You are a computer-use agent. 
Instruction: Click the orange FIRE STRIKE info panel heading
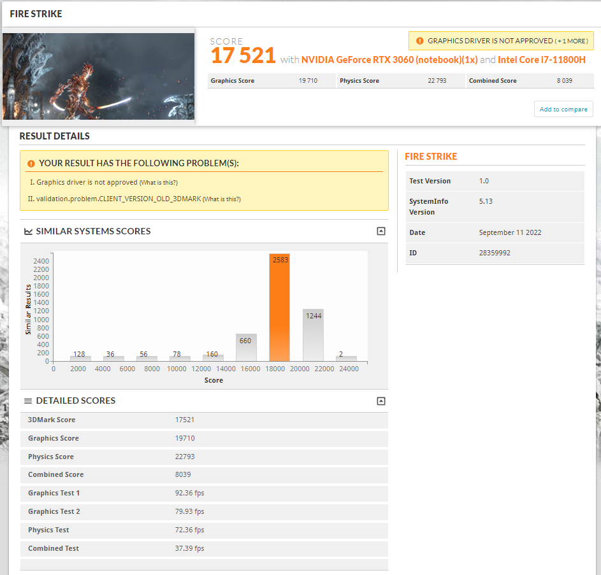pos(431,157)
